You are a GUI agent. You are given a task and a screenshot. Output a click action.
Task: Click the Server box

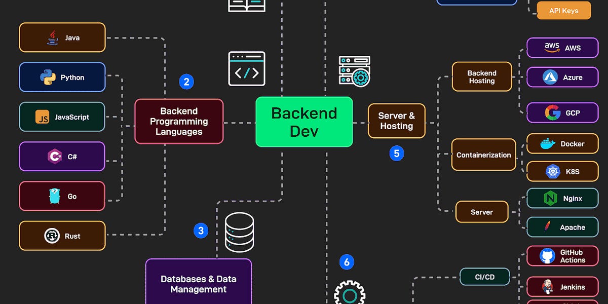[x=482, y=212]
